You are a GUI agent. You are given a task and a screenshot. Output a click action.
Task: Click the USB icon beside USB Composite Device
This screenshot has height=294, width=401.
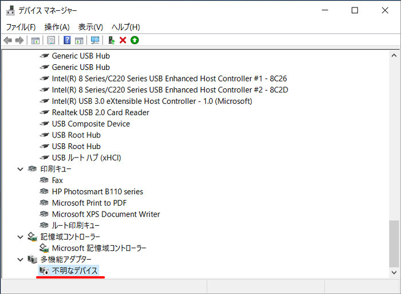44,124
